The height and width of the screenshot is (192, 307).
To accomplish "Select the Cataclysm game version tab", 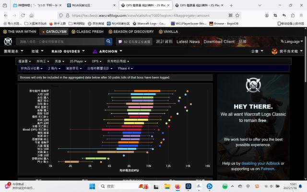I will [54, 32].
